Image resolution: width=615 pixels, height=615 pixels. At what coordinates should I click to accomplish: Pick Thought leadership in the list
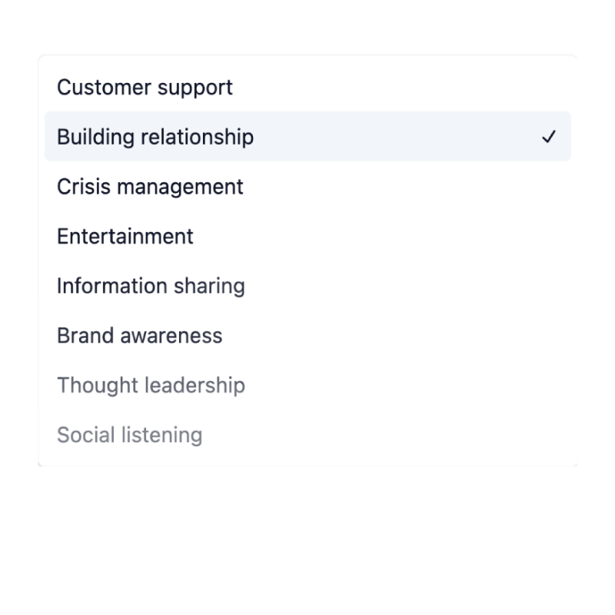pos(151,385)
